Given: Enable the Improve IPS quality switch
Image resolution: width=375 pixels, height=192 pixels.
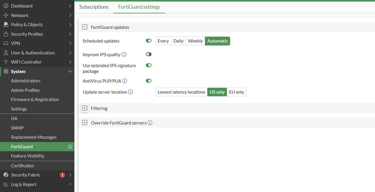Looking at the screenshot, I should (148, 54).
